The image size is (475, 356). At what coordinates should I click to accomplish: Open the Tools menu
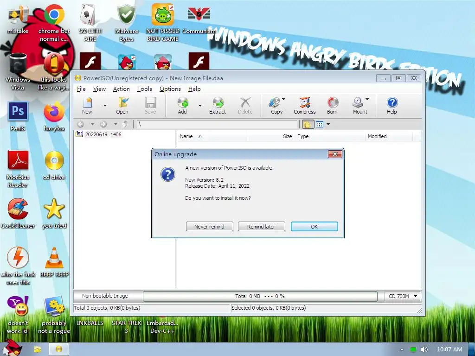point(145,89)
